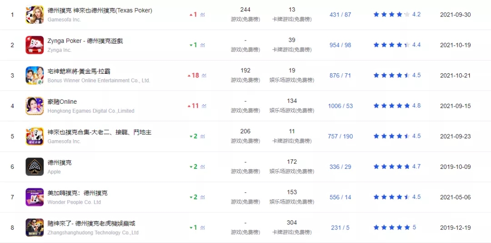Open Zynga Poker - 德州撲克遊戲 title
The image size is (491, 243).
pos(85,41)
